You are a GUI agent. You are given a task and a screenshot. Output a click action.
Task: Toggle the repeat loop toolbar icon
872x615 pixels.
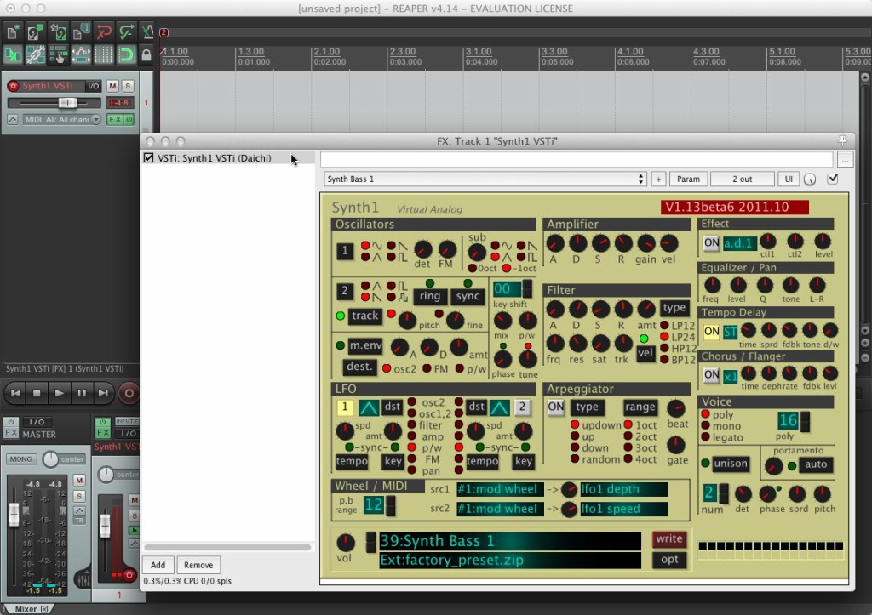127,55
